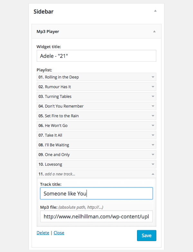
Task: Select the 'I'll Be Waiting' track title
Action: tap(57, 145)
